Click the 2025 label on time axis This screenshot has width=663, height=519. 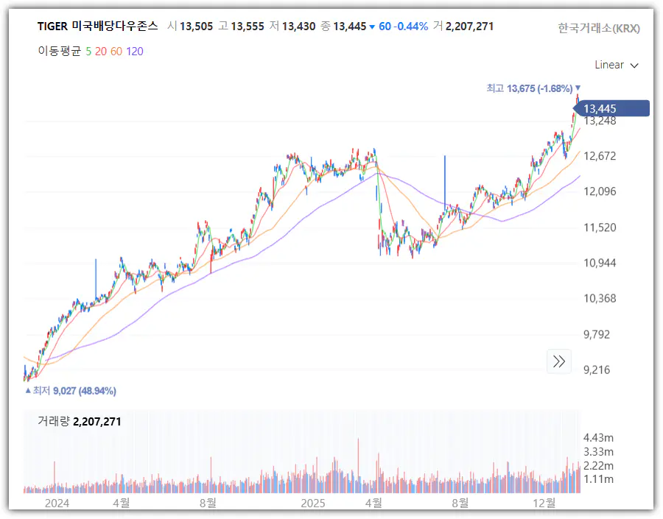pos(313,503)
